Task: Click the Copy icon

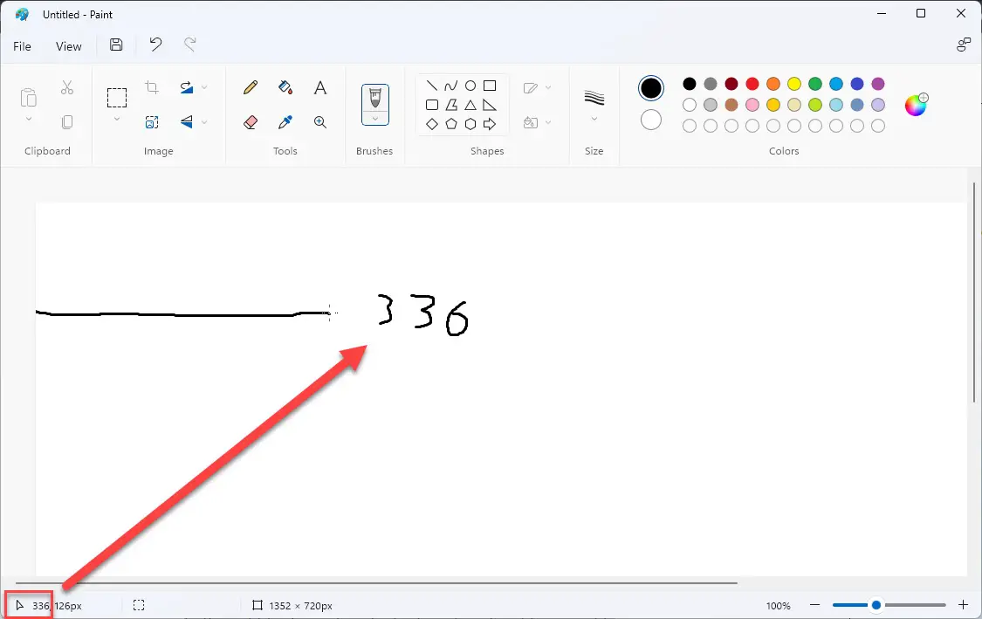Action: [x=67, y=122]
